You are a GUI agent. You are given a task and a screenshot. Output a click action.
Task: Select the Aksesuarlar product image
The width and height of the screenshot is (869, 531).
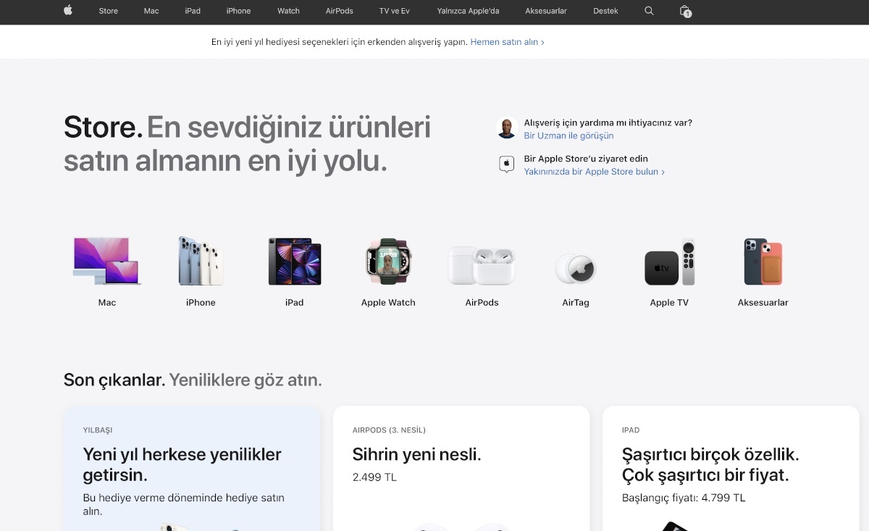(x=763, y=262)
